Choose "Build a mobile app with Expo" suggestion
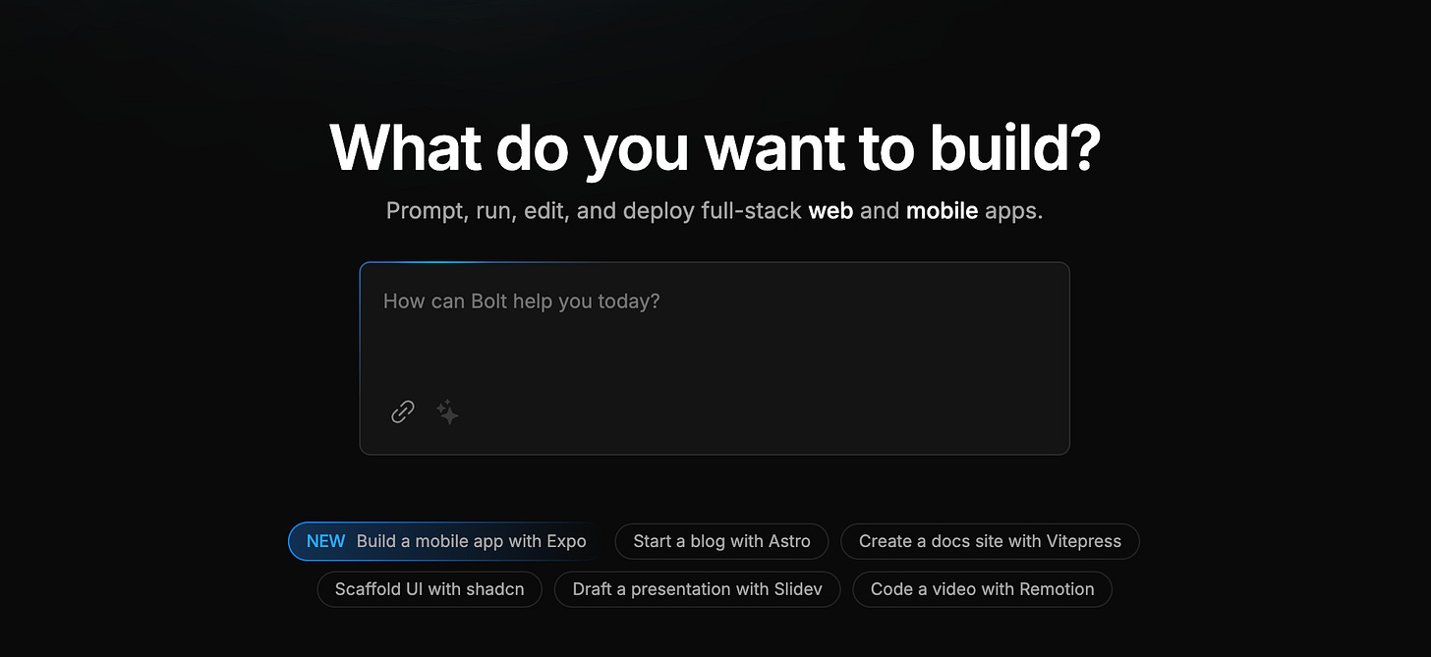 click(x=447, y=541)
